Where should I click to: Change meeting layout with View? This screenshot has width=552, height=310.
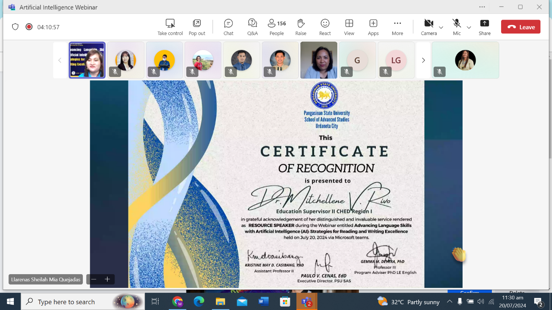point(349,27)
